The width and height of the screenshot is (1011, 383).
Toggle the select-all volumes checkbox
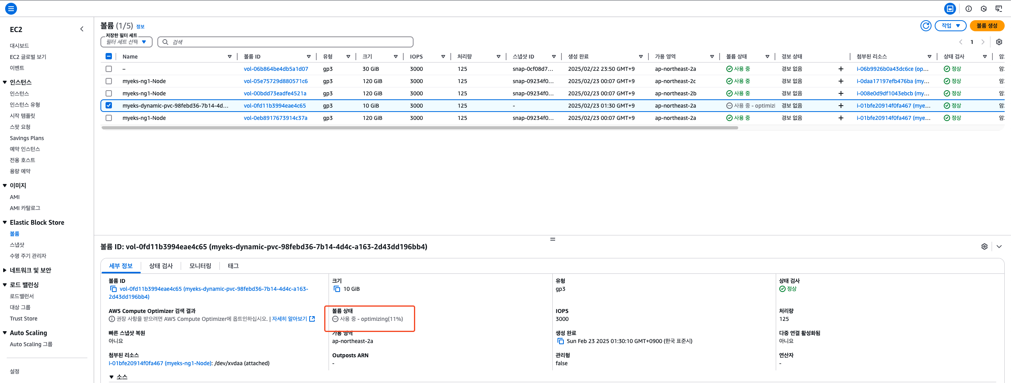[x=109, y=56]
